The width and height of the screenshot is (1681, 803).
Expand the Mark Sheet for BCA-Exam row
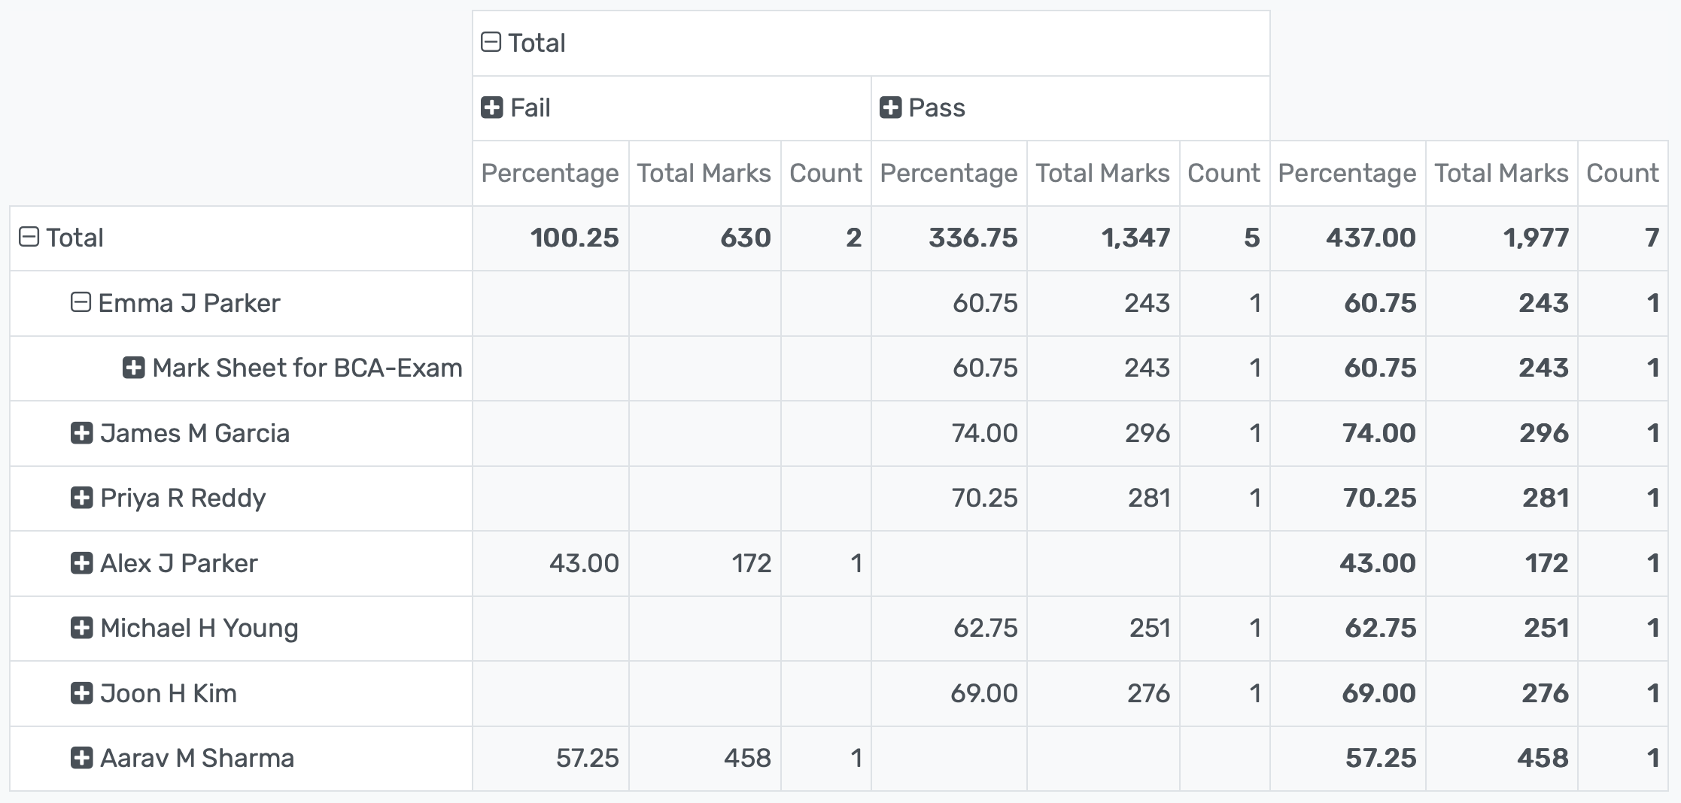[133, 368]
